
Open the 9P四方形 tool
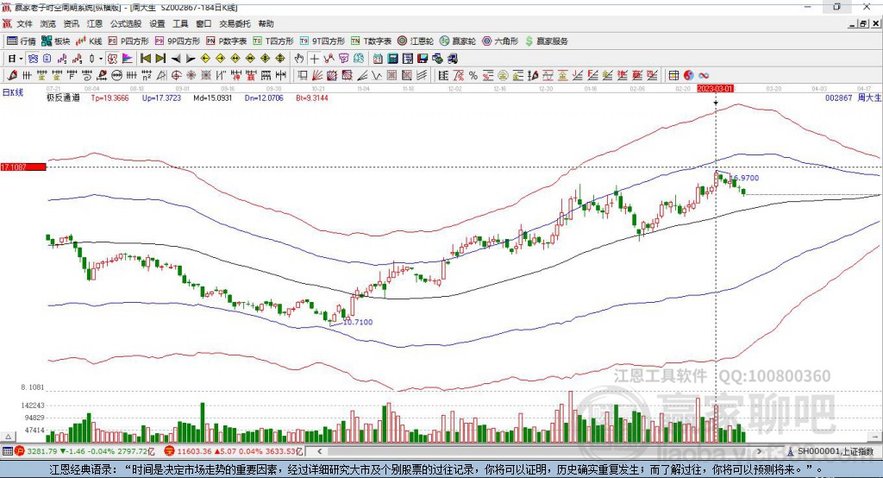[x=178, y=41]
